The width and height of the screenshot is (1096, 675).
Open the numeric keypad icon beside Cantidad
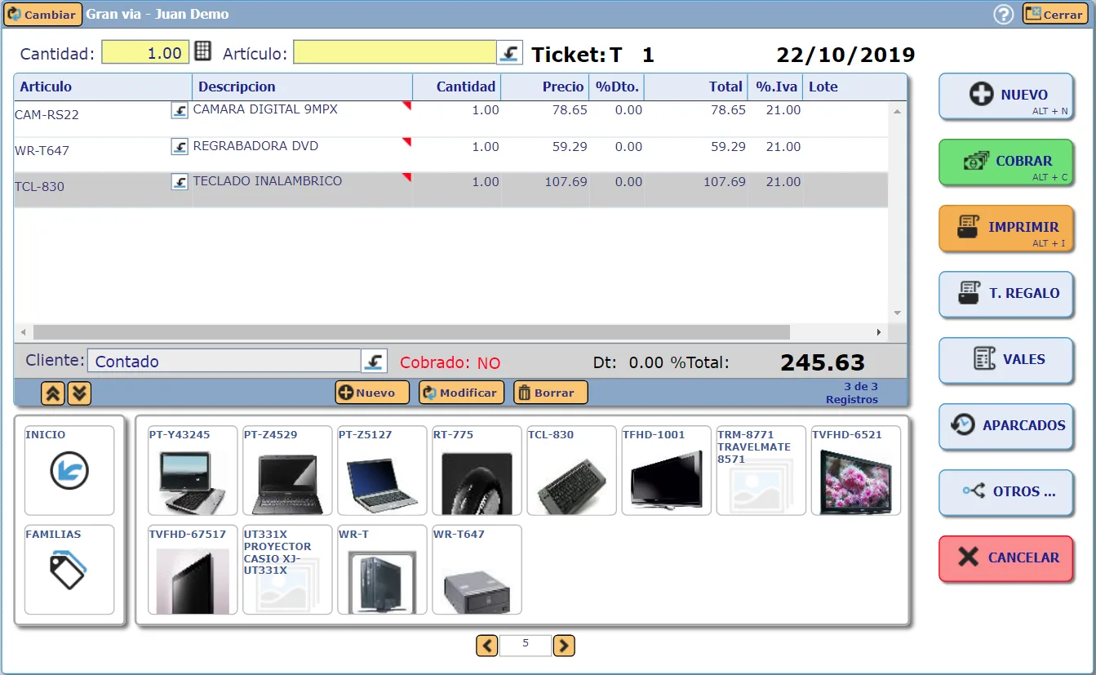coord(203,52)
